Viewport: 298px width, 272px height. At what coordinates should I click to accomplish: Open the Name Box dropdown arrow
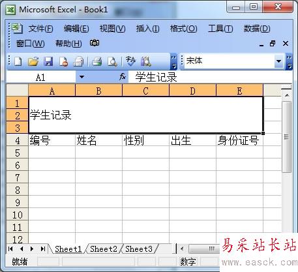tap(82, 77)
